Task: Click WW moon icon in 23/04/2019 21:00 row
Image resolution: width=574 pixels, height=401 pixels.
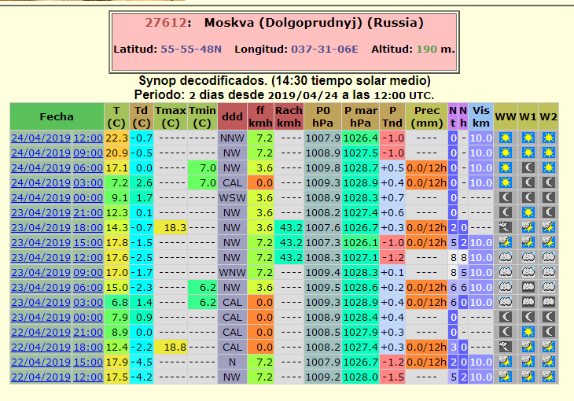Action: pos(506,213)
